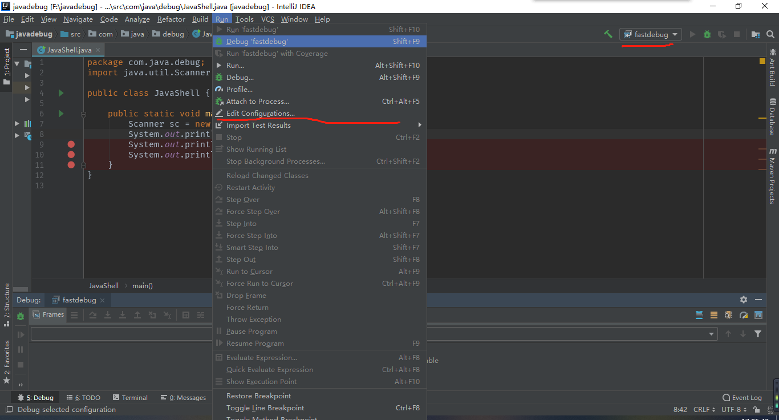The image size is (779, 420).
Task: Click the Previous Frame up arrow
Action: 728,334
